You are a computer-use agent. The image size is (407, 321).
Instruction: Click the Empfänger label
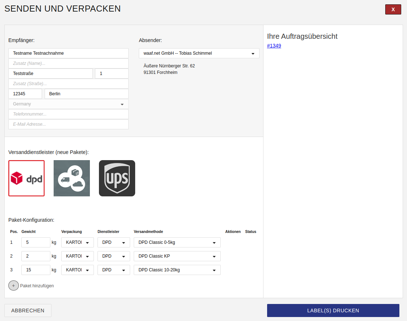pos(21,40)
